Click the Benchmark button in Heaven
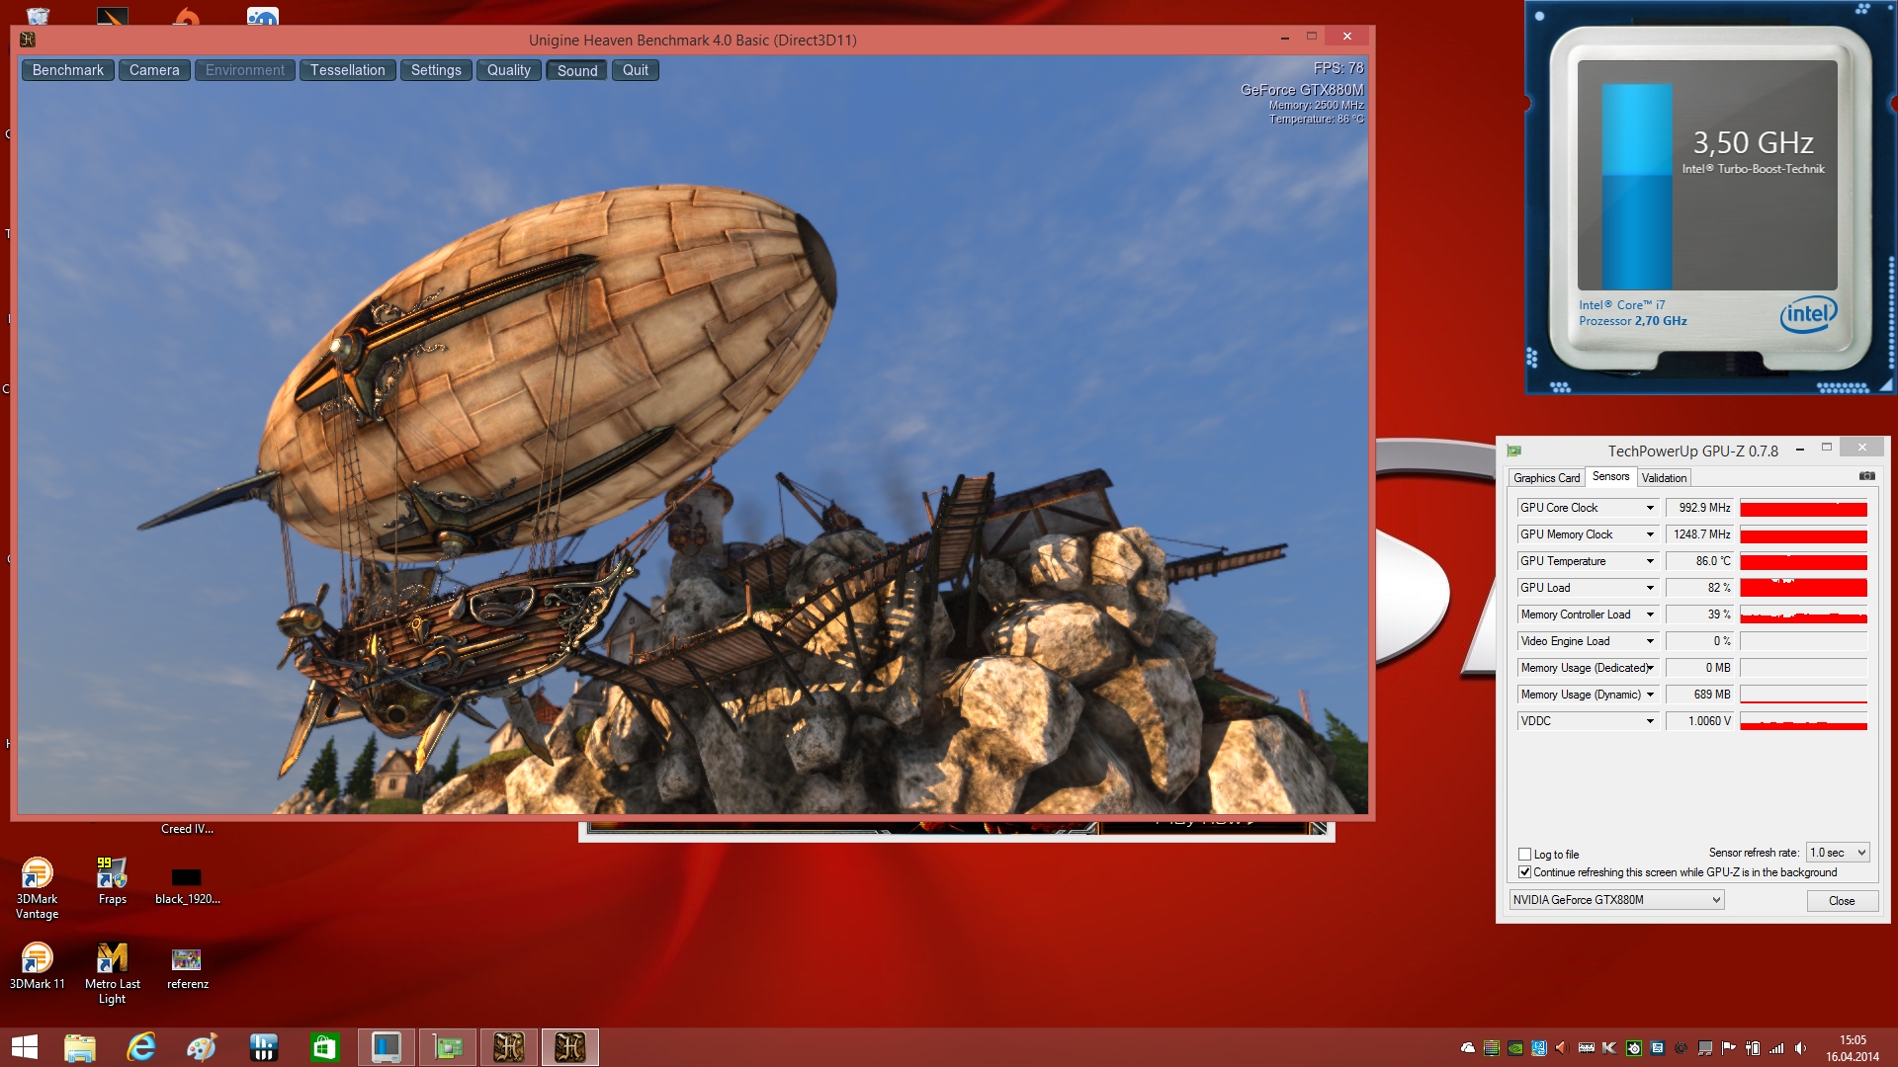This screenshot has height=1067, width=1898. pos(67,70)
